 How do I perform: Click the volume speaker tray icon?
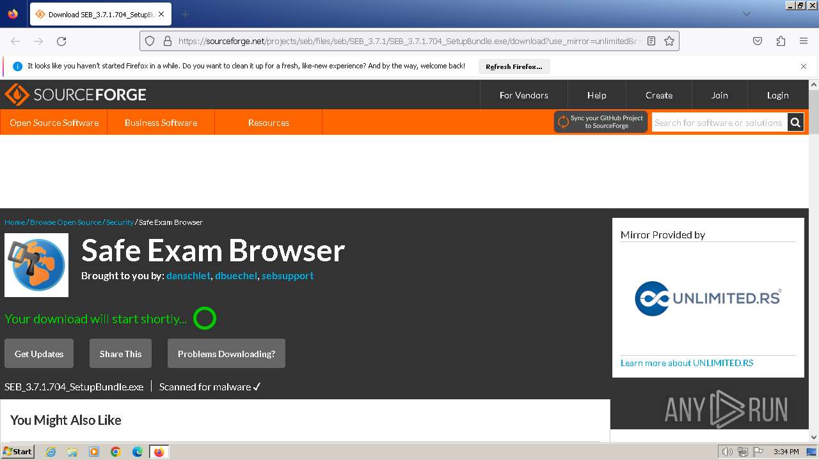point(728,452)
